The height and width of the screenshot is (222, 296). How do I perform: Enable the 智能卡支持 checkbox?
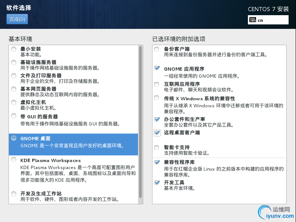pos(157,147)
